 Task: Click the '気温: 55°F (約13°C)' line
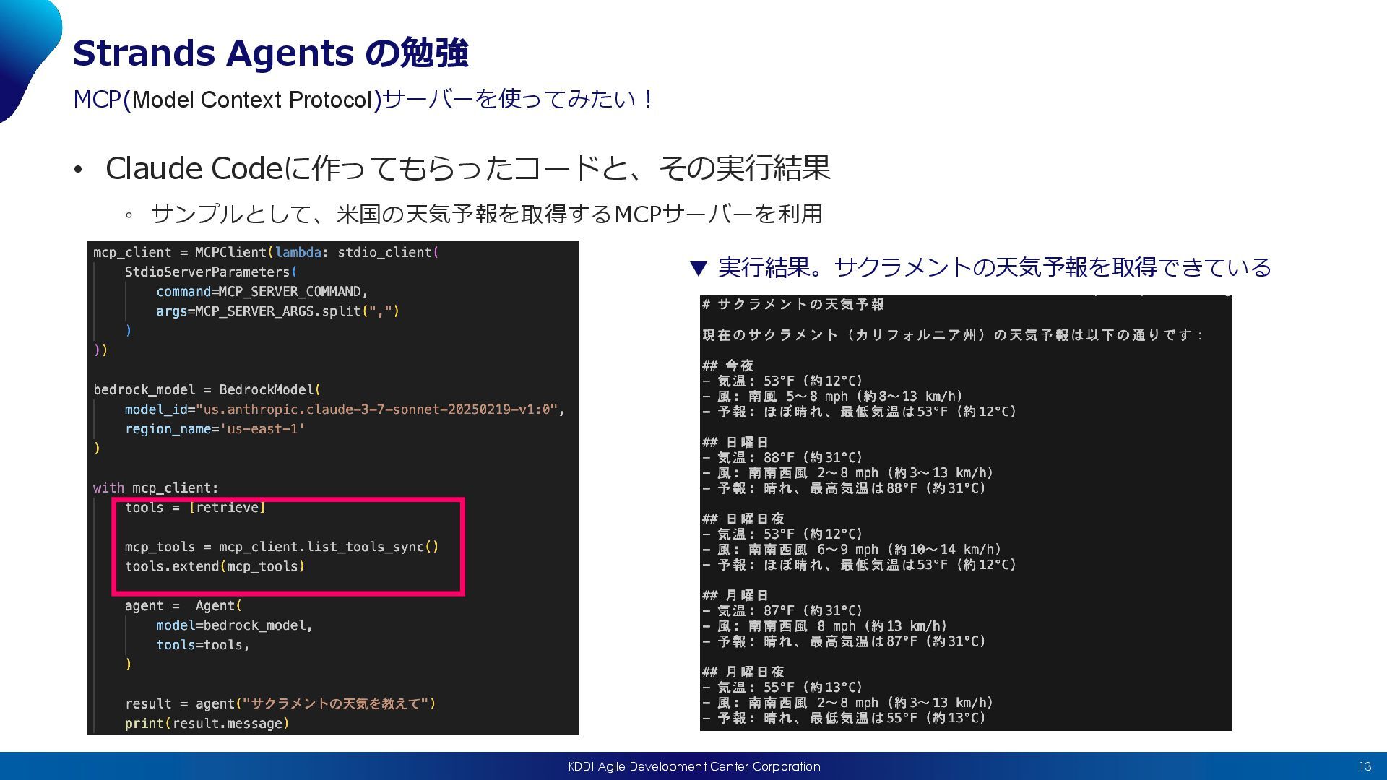782,687
